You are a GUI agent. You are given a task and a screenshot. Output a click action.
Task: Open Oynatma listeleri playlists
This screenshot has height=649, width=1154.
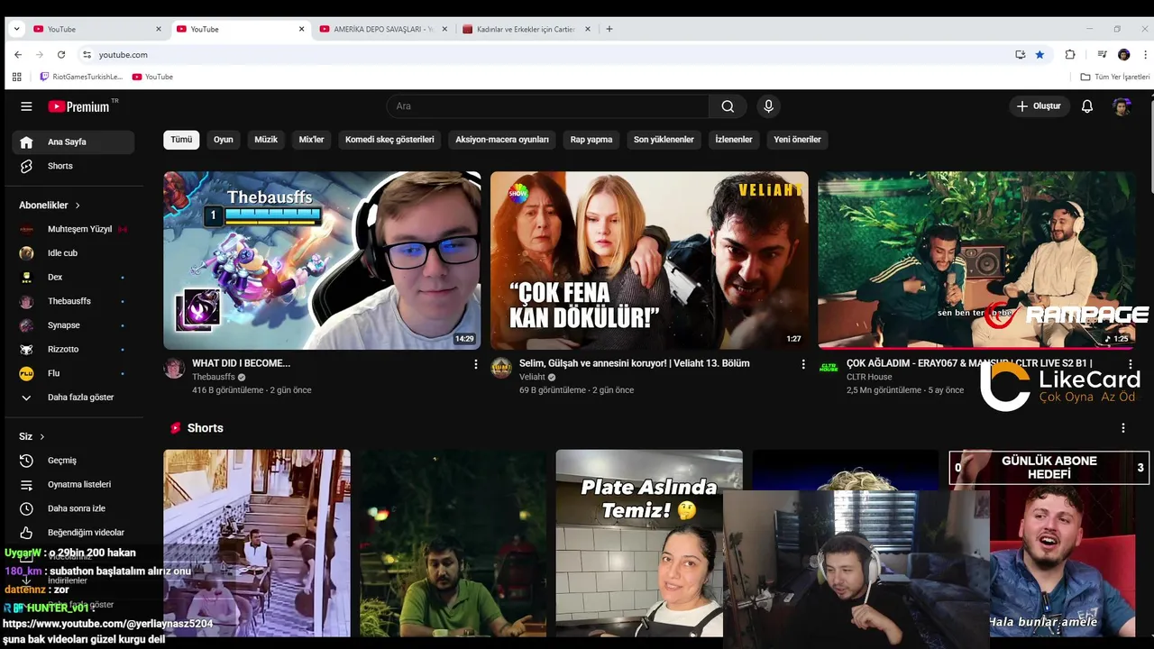pyautogui.click(x=73, y=484)
